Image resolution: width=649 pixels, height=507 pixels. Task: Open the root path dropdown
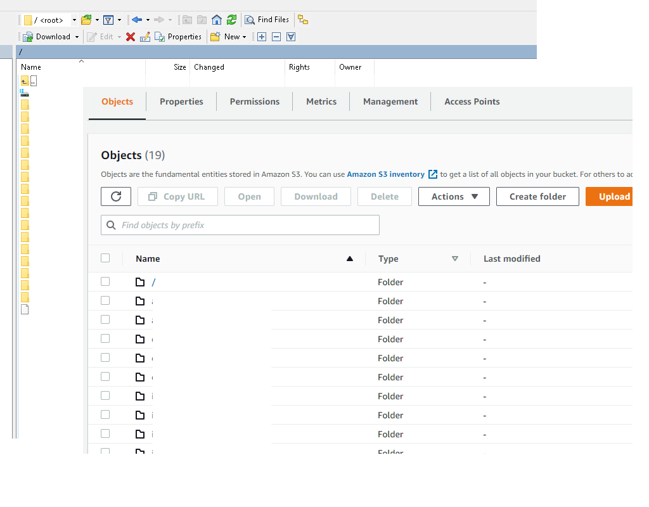74,20
